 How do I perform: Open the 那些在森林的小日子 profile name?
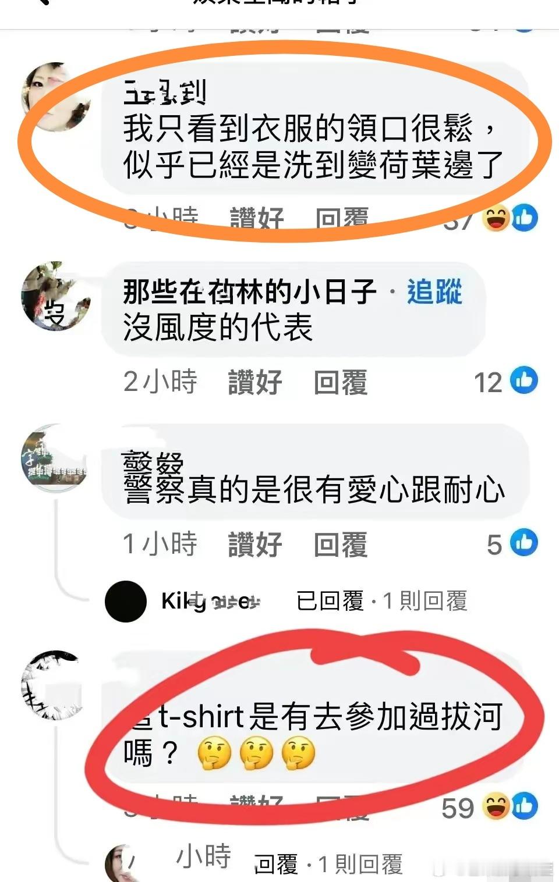coord(249,291)
